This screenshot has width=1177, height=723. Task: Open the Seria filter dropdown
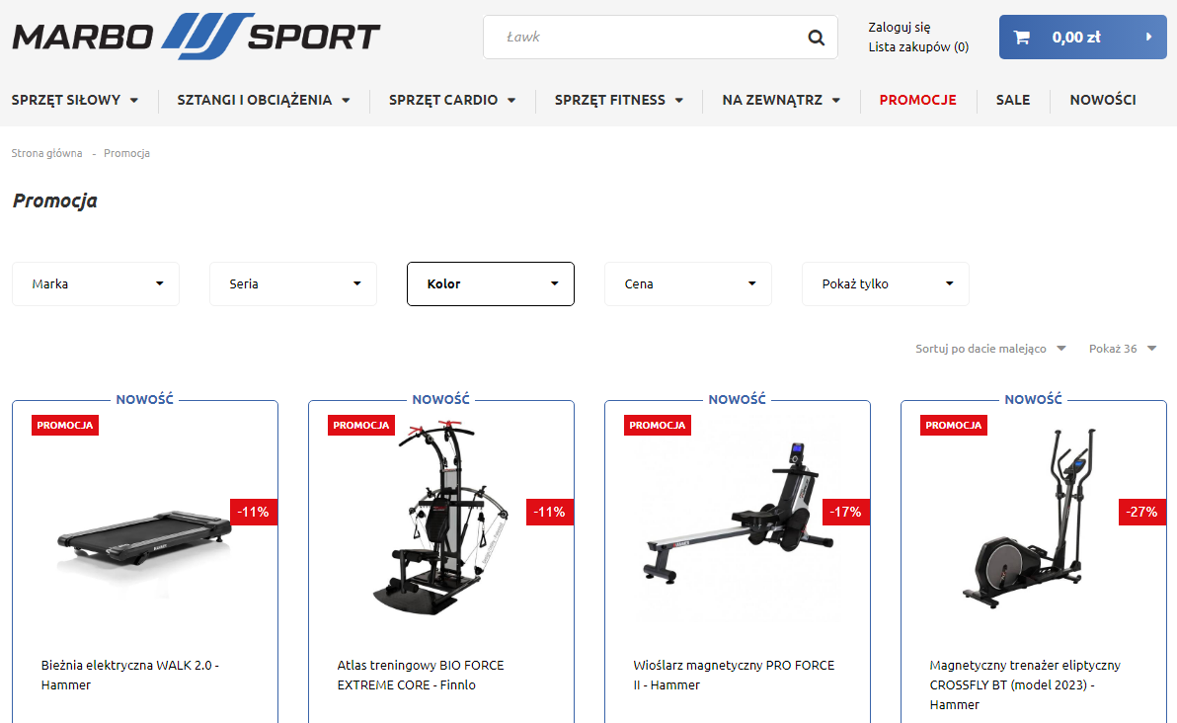[x=292, y=283]
